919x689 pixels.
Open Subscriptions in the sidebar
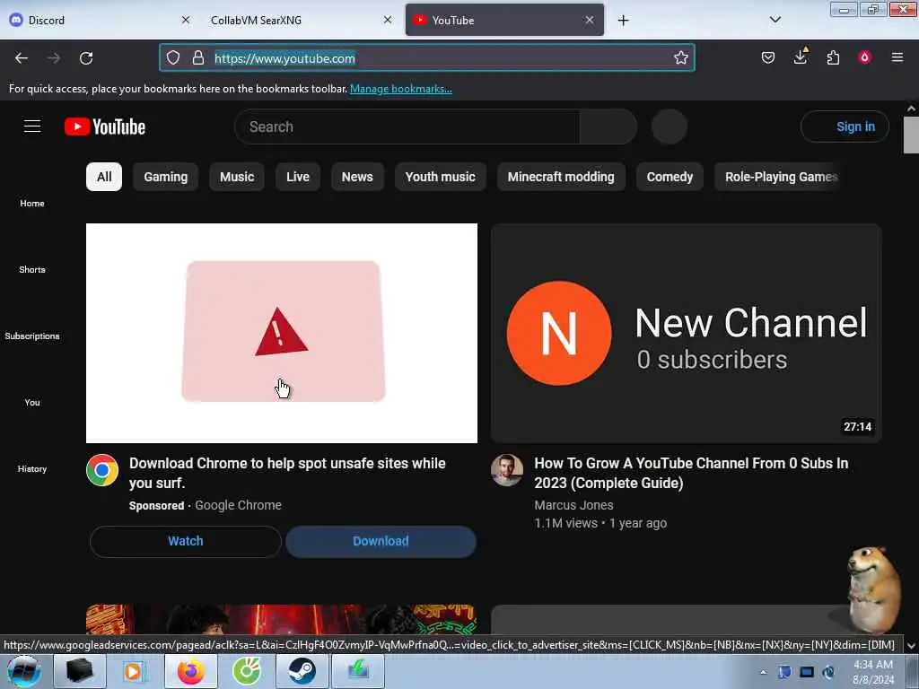(x=32, y=336)
